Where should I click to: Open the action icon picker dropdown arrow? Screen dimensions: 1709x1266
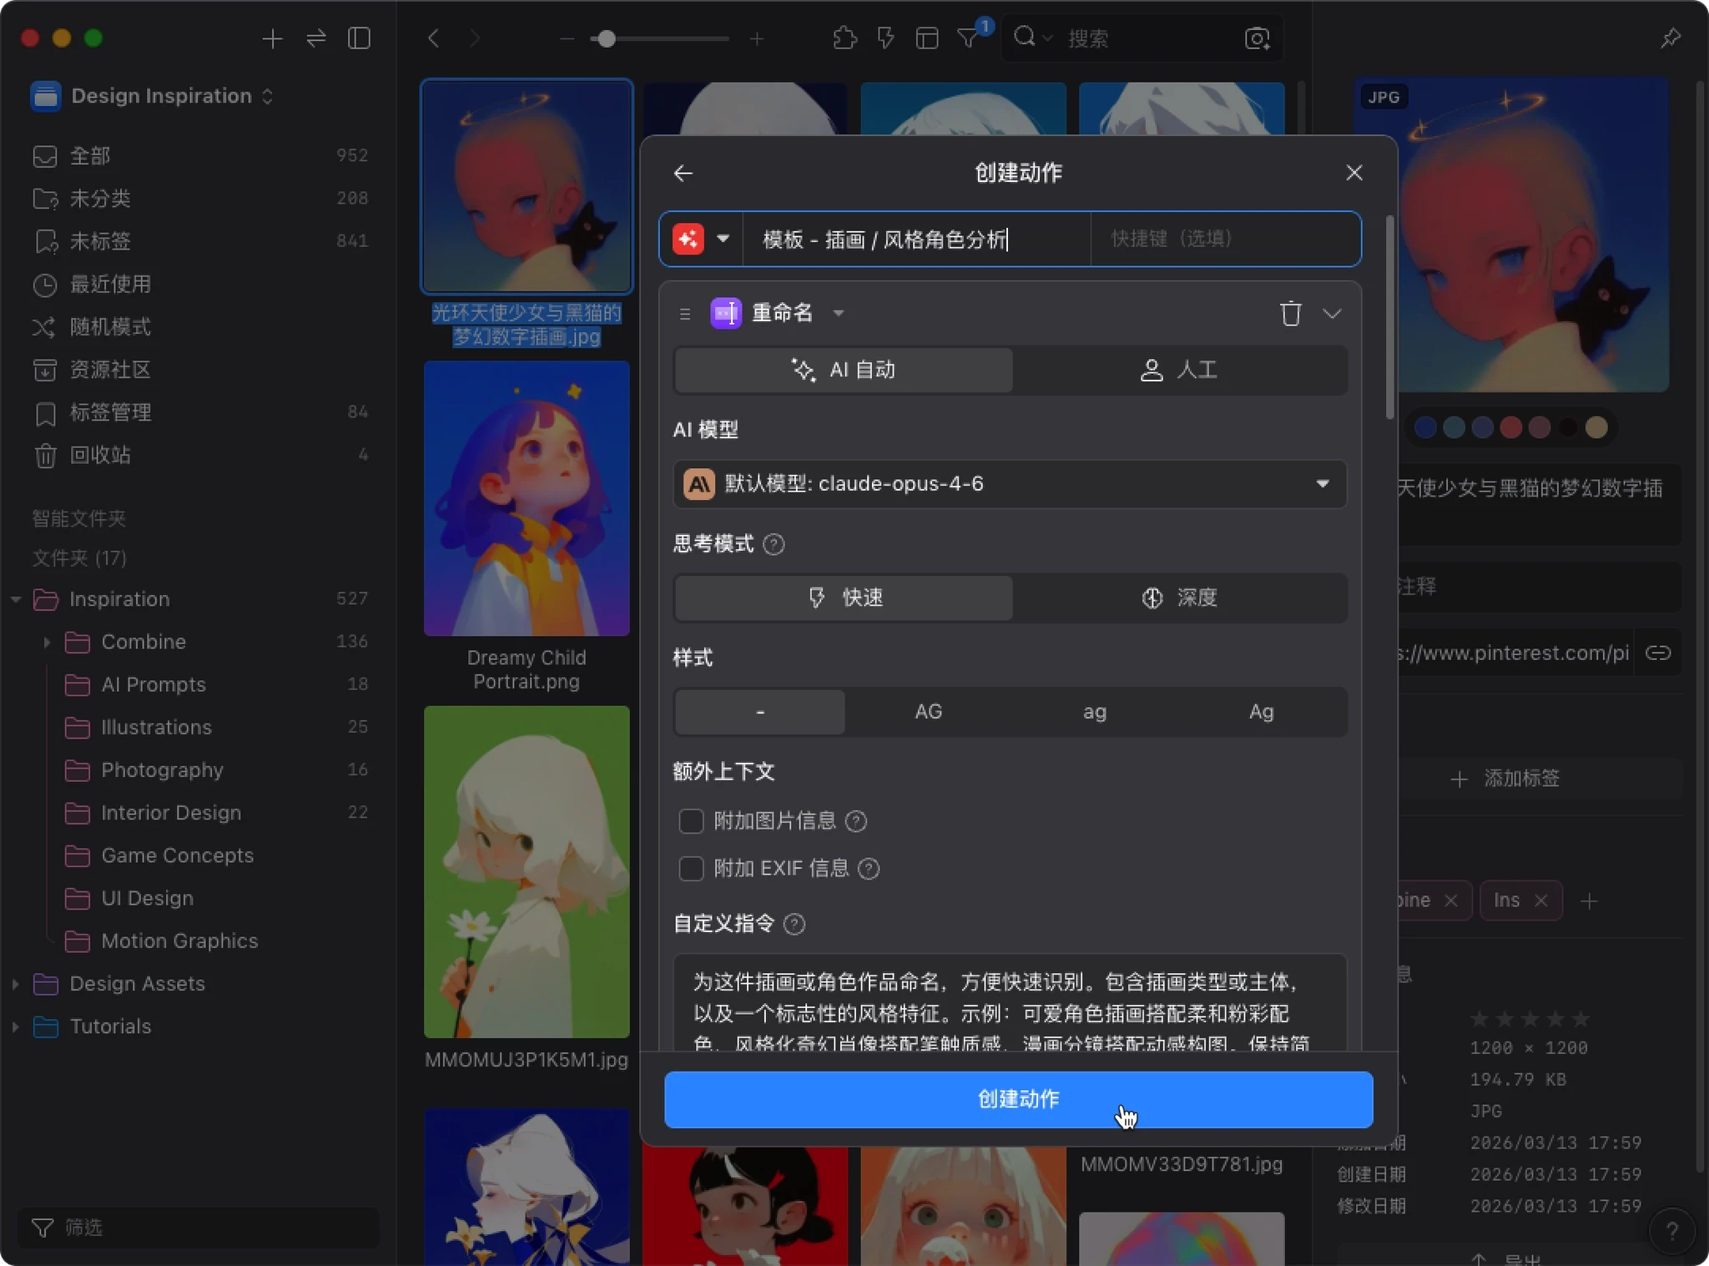723,239
